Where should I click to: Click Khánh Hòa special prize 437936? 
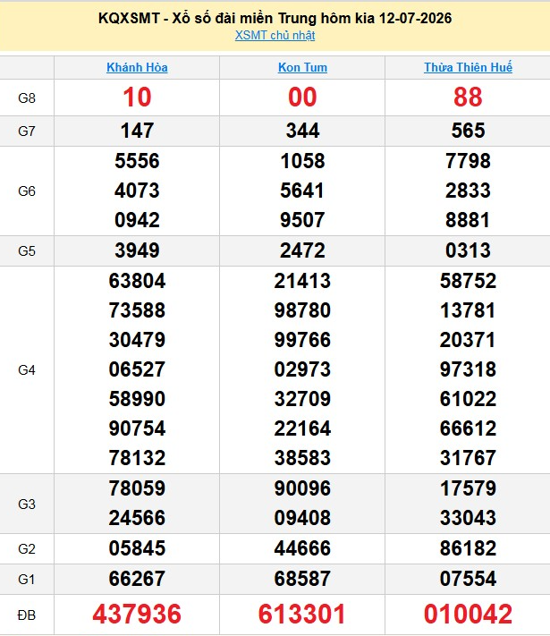(137, 615)
